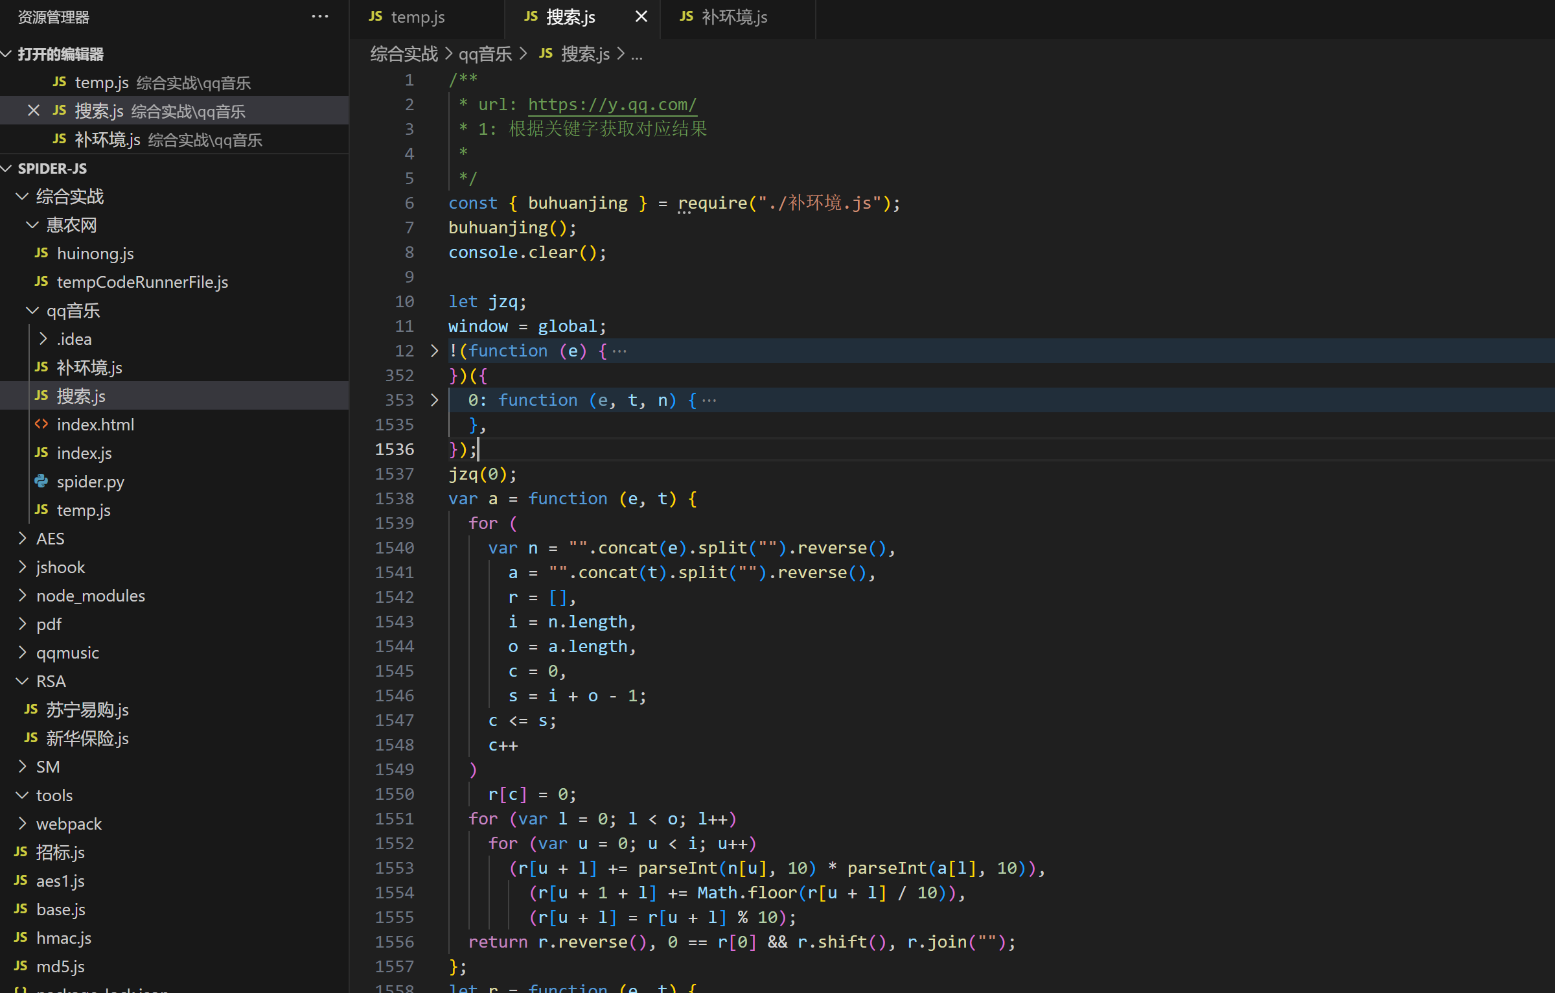This screenshot has height=993, width=1555.
Task: Open tempCodeRunnerFile.js in file tree
Action: 142,282
